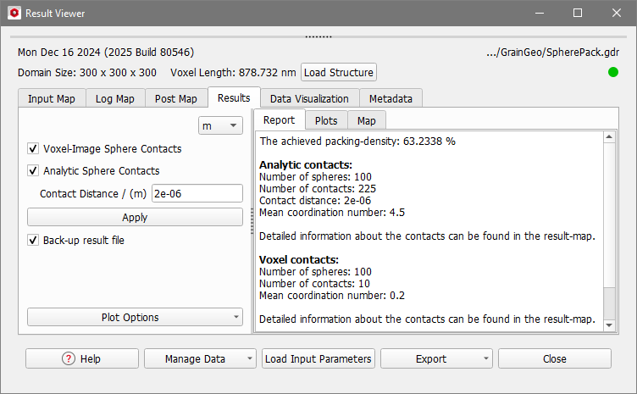Switch to the Data Visualization tab
637x394 pixels.
coord(309,98)
